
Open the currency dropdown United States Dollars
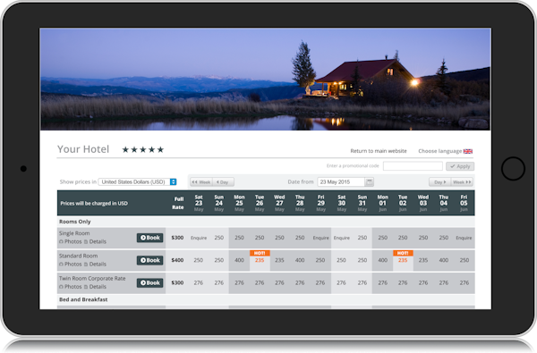[x=137, y=182]
